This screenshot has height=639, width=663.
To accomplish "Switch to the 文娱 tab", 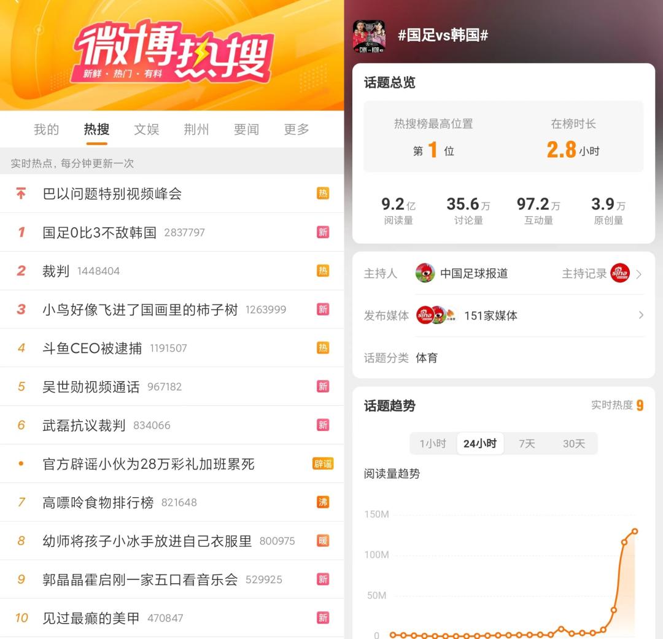I will point(146,130).
